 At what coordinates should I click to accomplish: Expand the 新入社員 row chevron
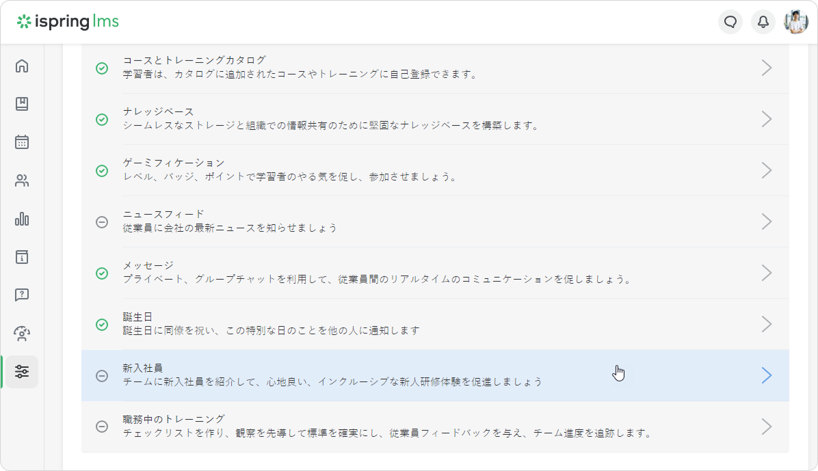[x=766, y=375]
